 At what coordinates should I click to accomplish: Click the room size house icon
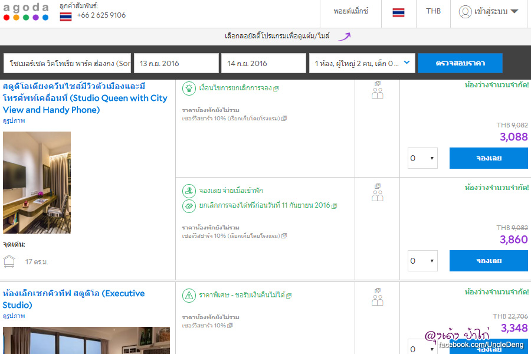click(9, 261)
